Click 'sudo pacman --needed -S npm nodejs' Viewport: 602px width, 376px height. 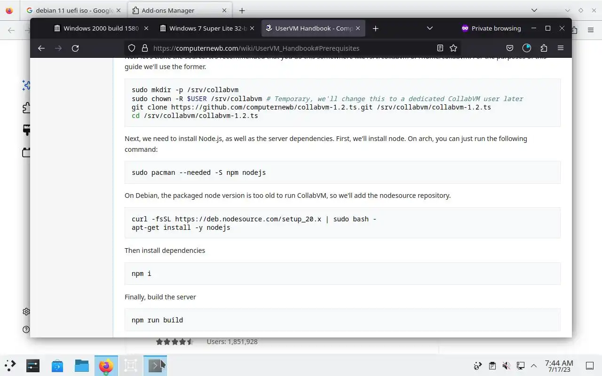pos(198,172)
